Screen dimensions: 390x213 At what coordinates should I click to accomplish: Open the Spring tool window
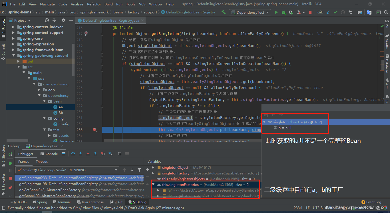coord(40,202)
